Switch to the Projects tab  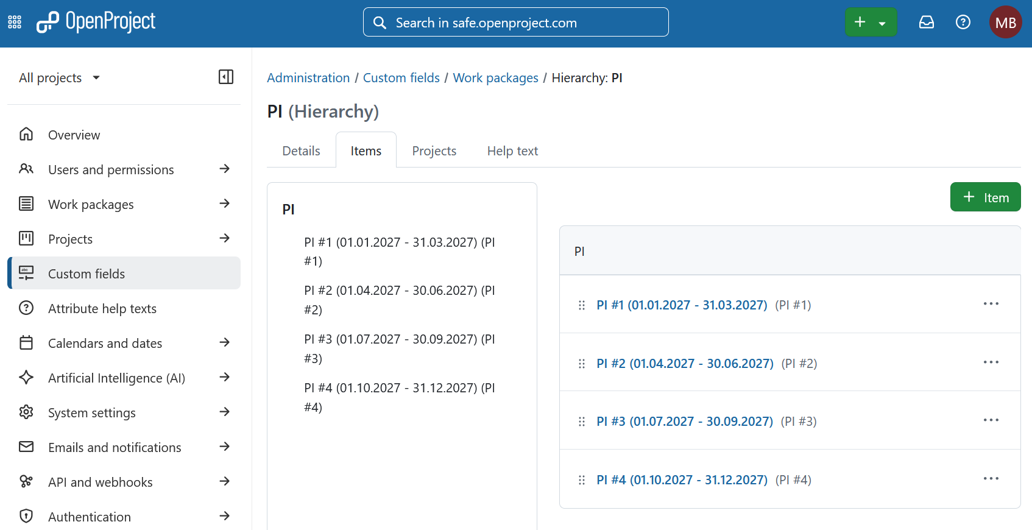coord(434,151)
